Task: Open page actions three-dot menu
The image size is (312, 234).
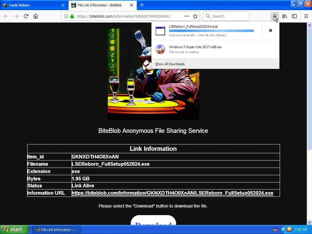Action: coord(187,16)
